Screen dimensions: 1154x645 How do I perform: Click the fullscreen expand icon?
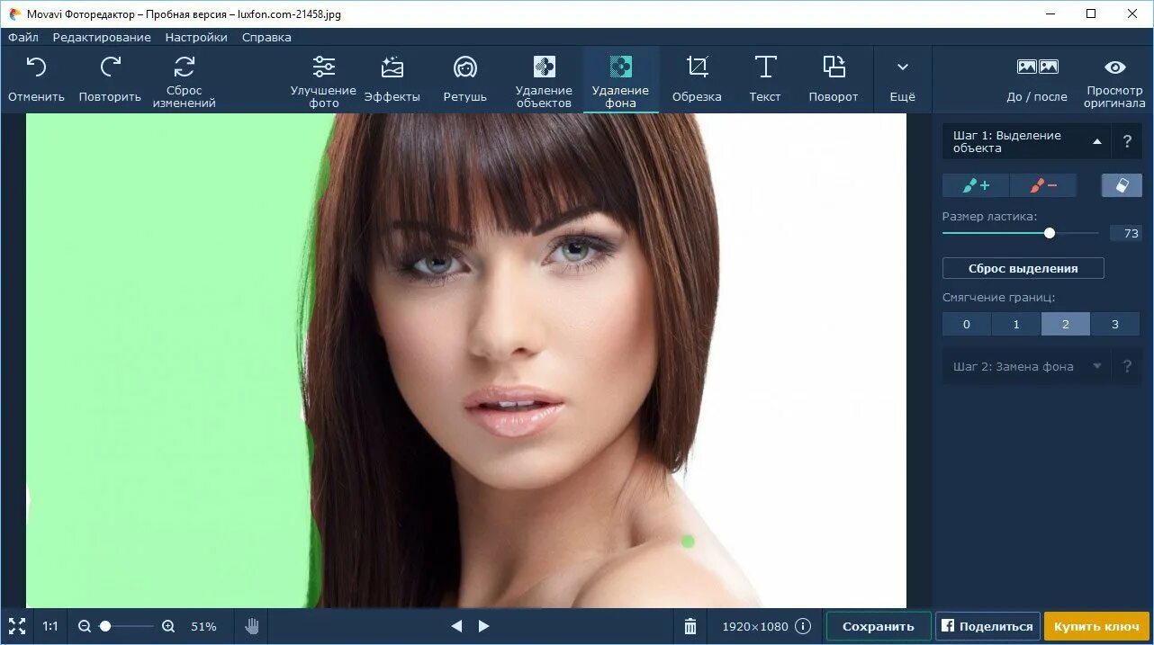coord(17,626)
